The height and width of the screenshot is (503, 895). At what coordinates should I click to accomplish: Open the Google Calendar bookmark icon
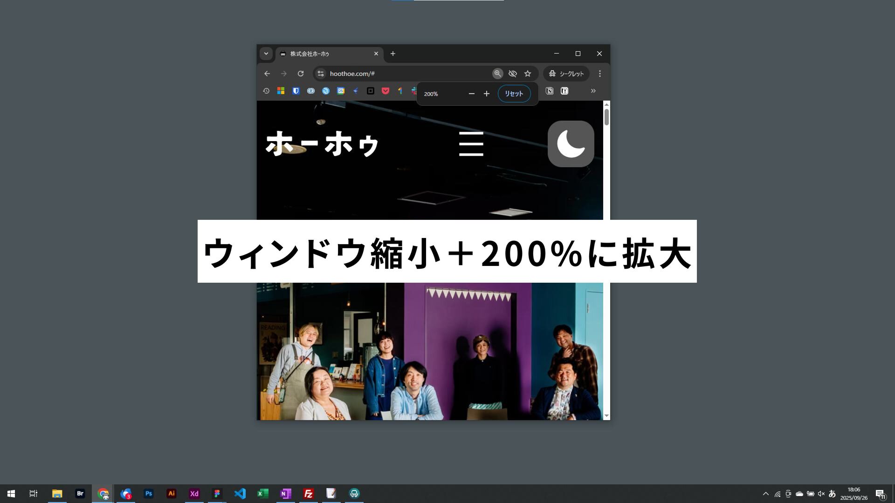[341, 91]
